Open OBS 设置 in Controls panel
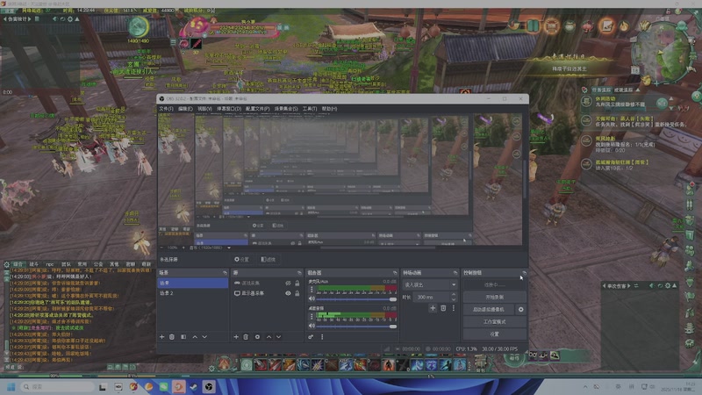This screenshot has height=395, width=702. (x=494, y=334)
